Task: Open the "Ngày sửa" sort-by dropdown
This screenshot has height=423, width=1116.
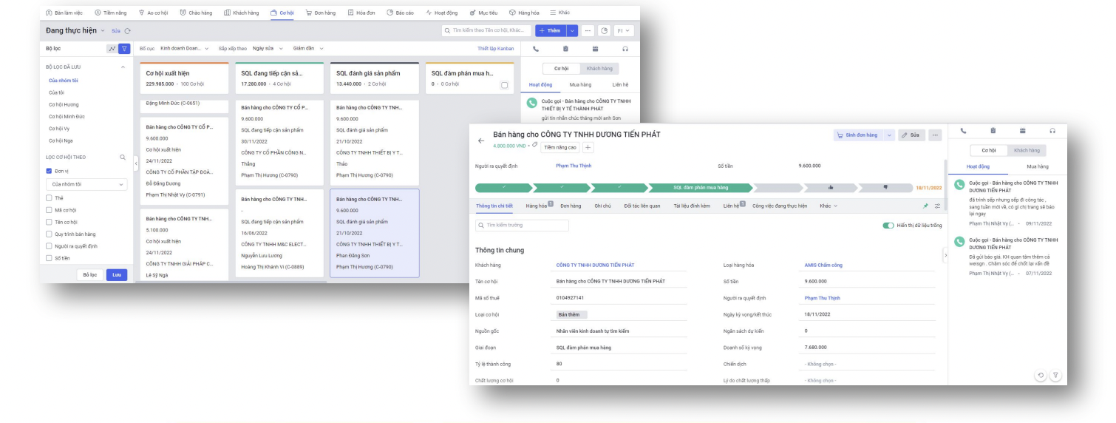Action: (x=266, y=48)
